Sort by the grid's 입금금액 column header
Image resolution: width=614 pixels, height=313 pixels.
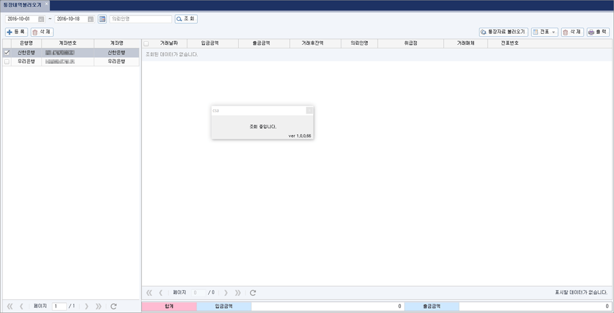click(x=212, y=44)
